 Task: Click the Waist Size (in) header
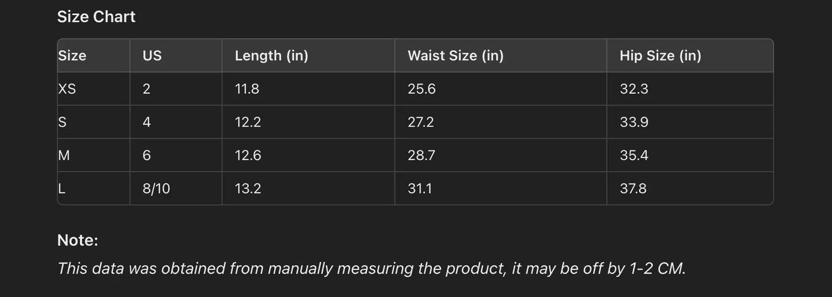455,56
